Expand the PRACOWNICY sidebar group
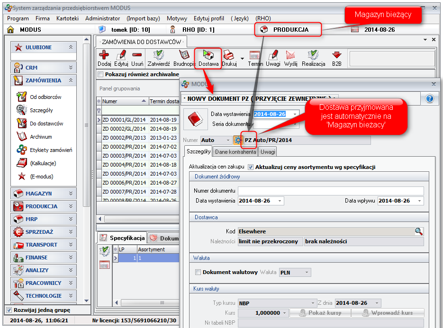Screen dimensions: 443x328 tap(71, 283)
